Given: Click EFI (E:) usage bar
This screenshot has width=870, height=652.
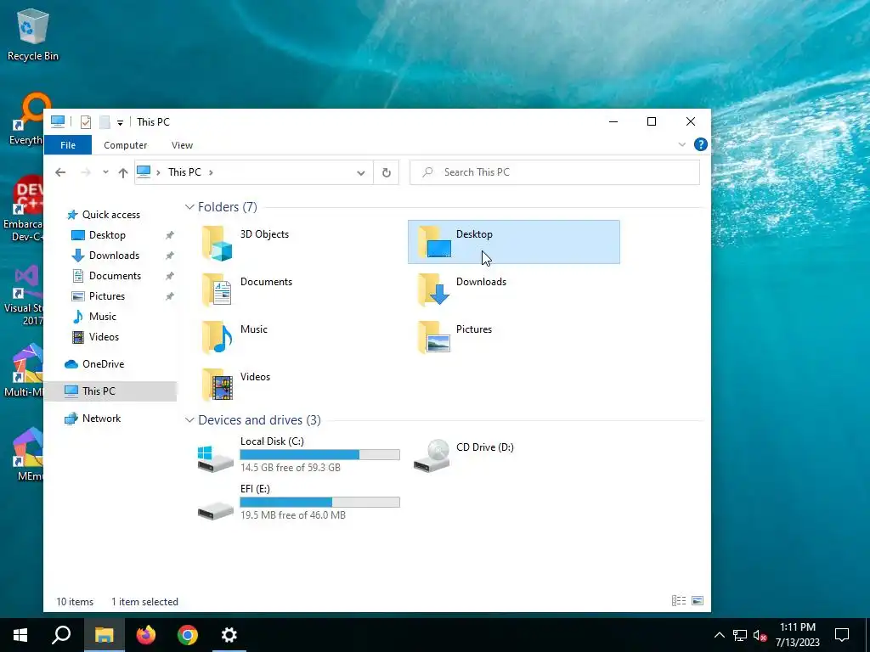Looking at the screenshot, I should [319, 503].
